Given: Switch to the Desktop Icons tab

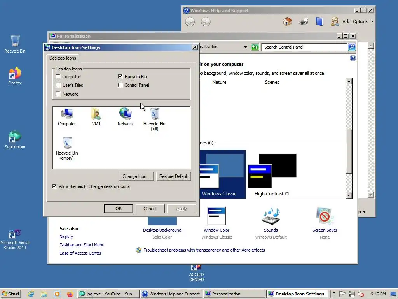Looking at the screenshot, I should click(63, 58).
